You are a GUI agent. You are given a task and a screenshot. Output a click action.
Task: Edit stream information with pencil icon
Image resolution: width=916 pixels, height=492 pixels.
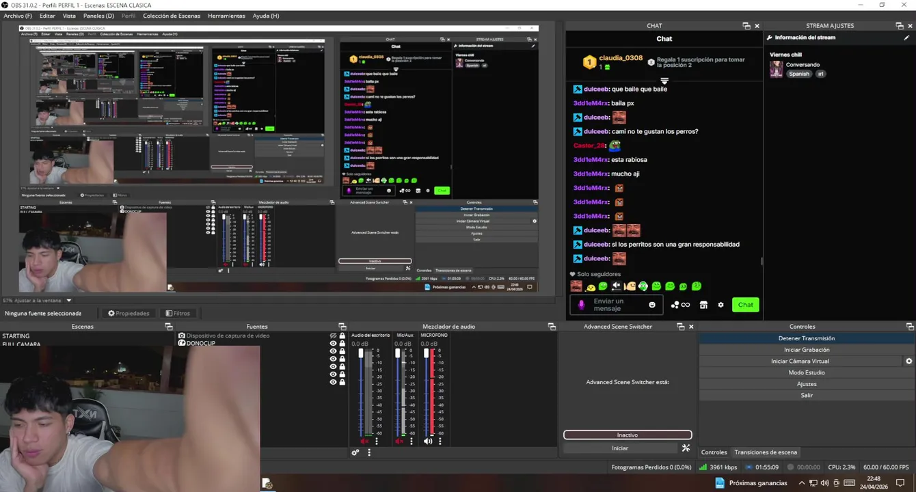[907, 38]
